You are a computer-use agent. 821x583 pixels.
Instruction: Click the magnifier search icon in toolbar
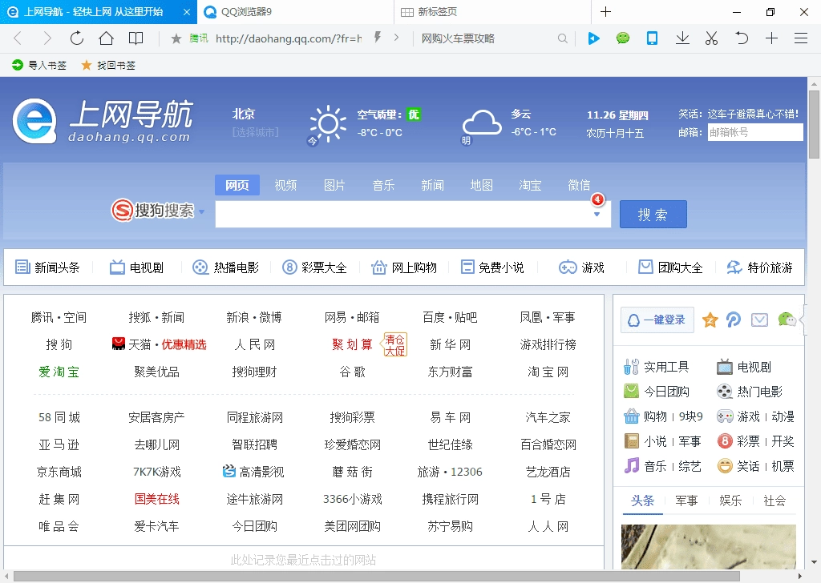[562, 38]
